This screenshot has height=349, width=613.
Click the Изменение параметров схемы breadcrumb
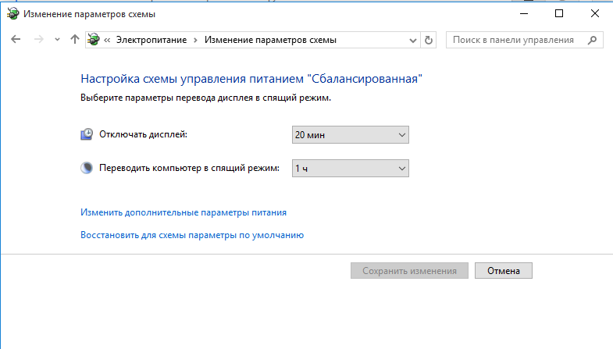[270, 40]
